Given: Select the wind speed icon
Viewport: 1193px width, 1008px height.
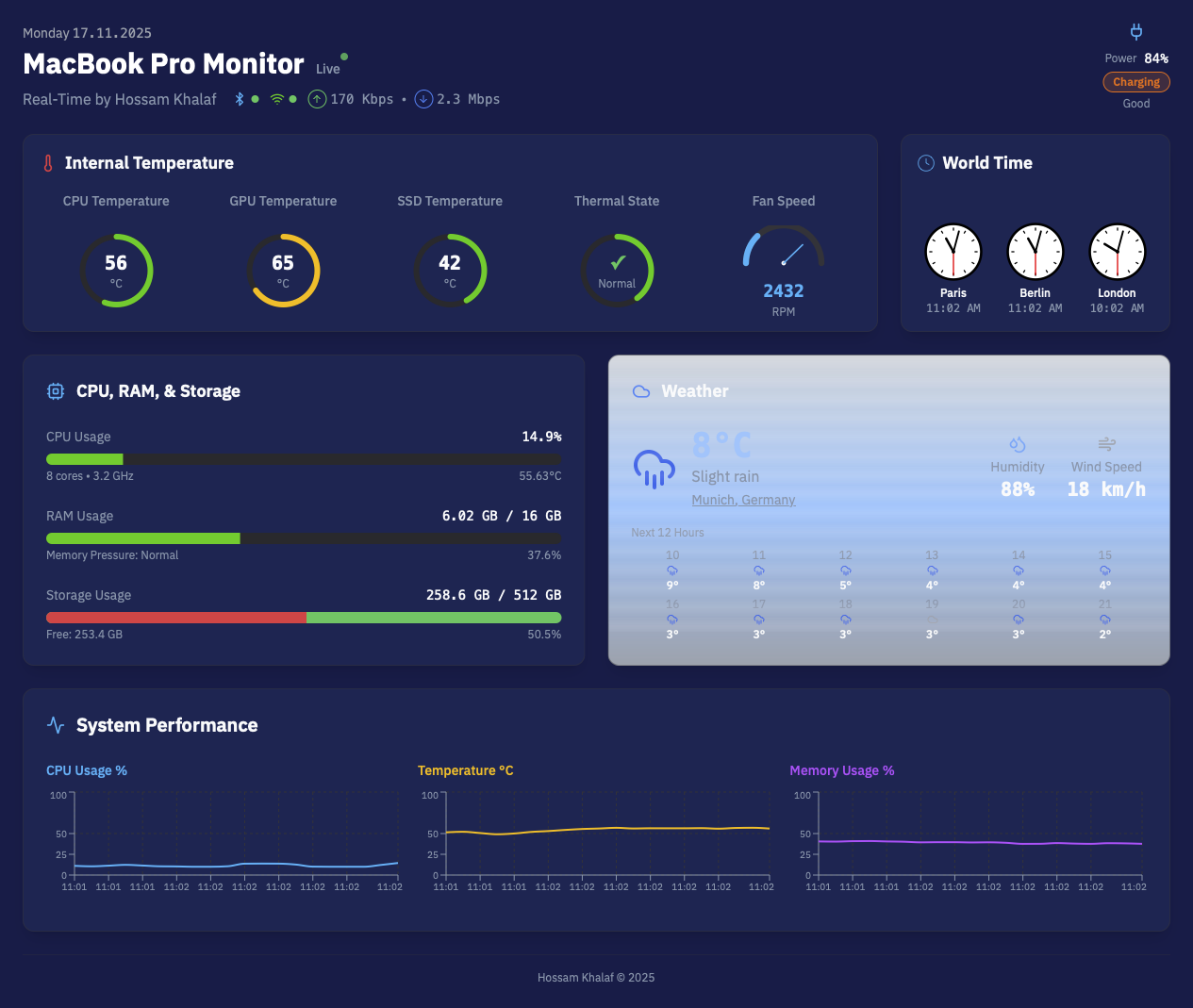Looking at the screenshot, I should 1105,443.
